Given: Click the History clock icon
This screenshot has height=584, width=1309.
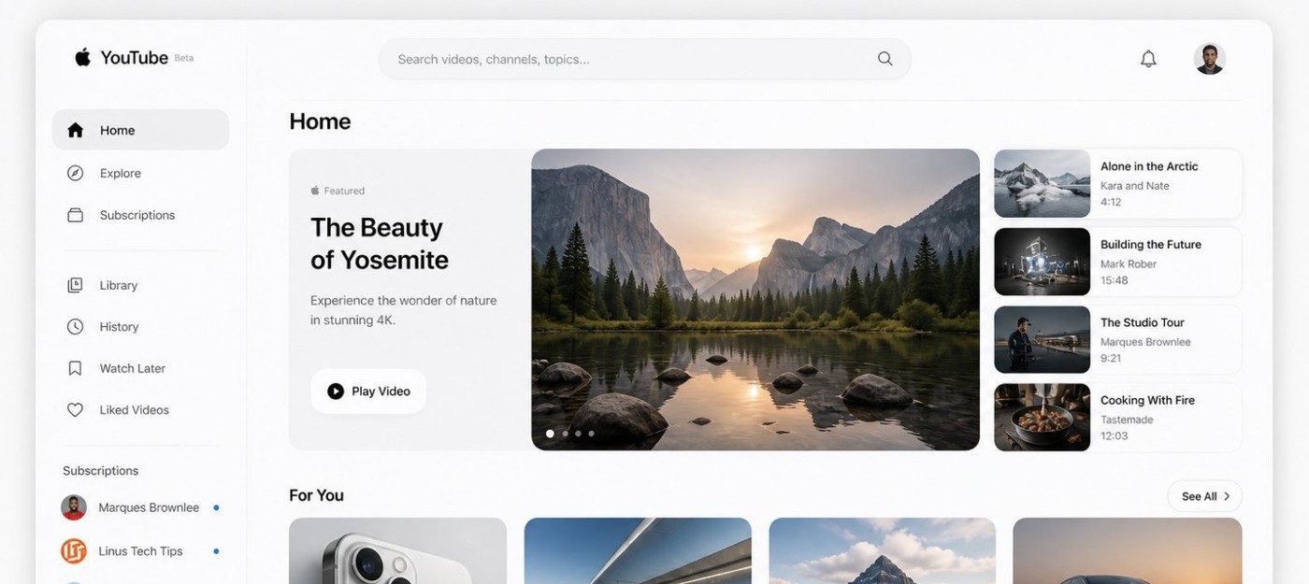Looking at the screenshot, I should pyautogui.click(x=76, y=326).
